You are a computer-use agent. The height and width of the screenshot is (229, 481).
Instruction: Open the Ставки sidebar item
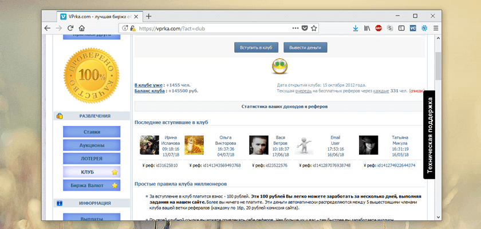point(92,132)
